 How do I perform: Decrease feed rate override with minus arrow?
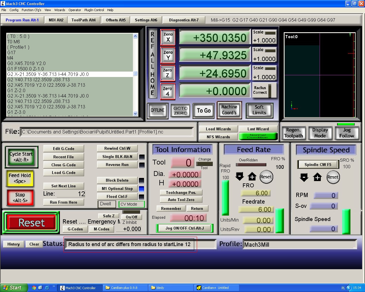(240, 177)
